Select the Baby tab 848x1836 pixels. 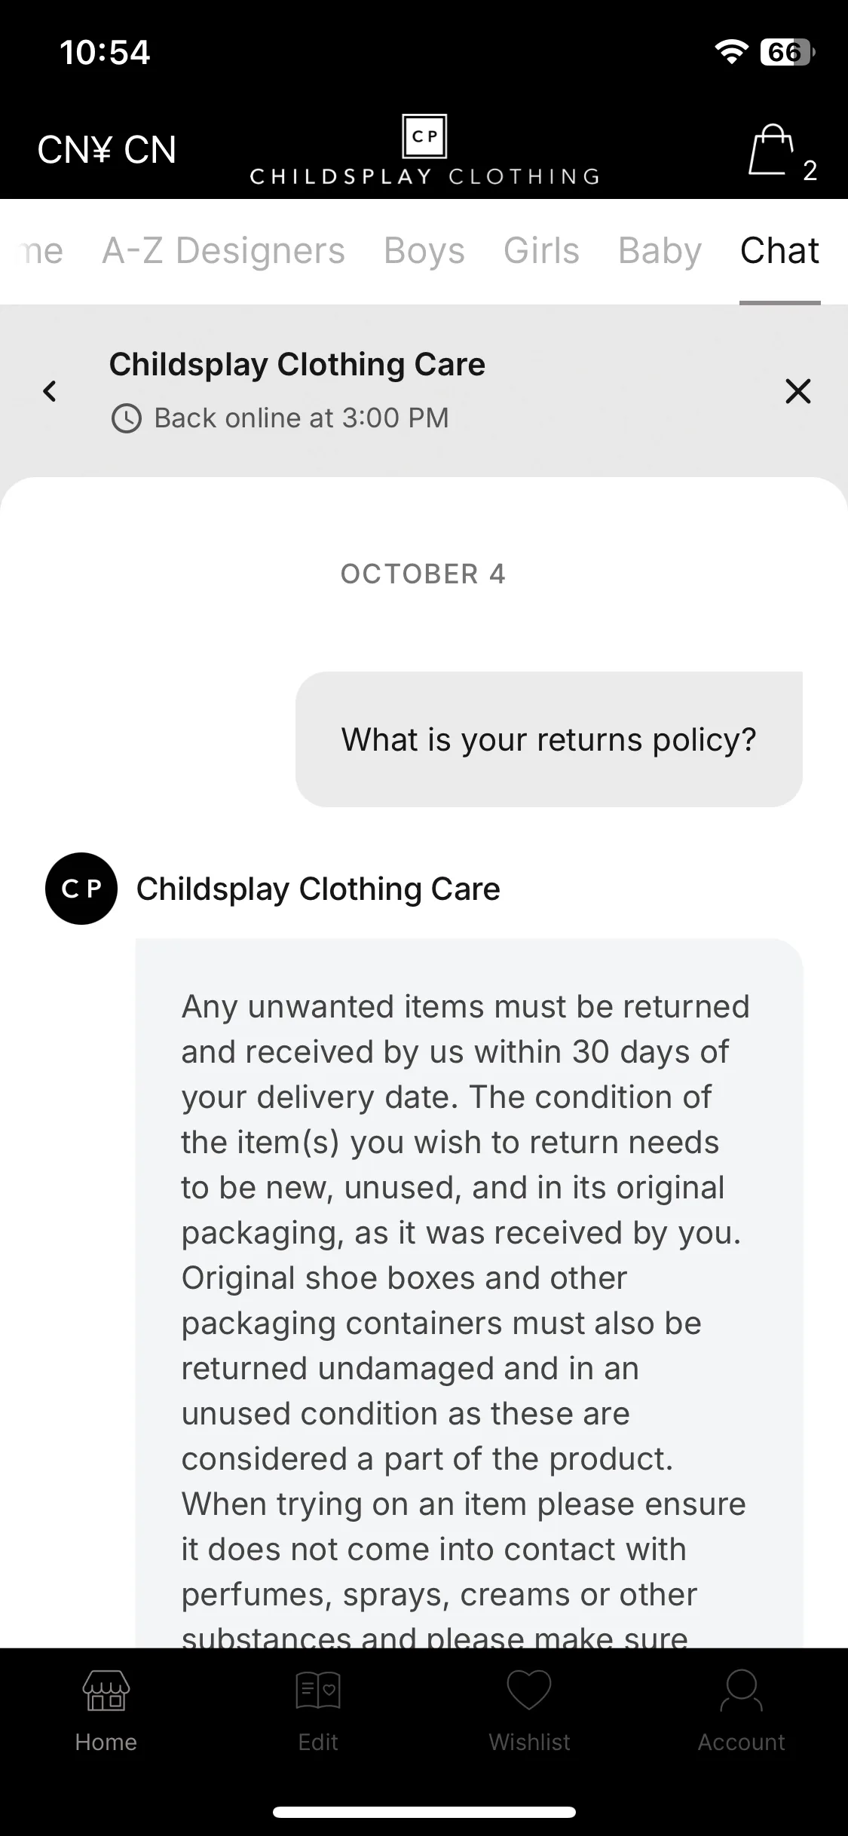pos(660,251)
